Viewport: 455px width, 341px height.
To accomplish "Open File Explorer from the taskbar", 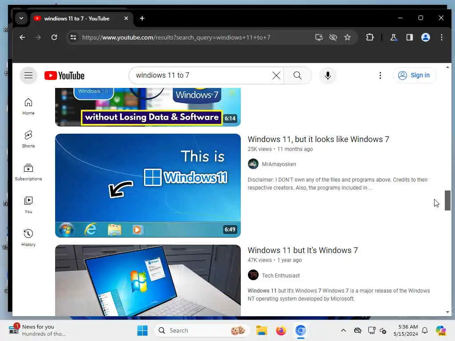I will (261, 330).
